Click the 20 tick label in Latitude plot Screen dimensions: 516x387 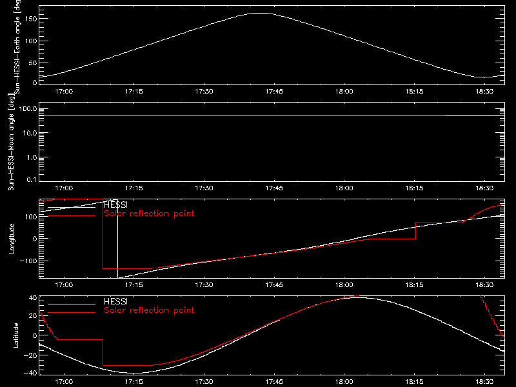(33, 316)
